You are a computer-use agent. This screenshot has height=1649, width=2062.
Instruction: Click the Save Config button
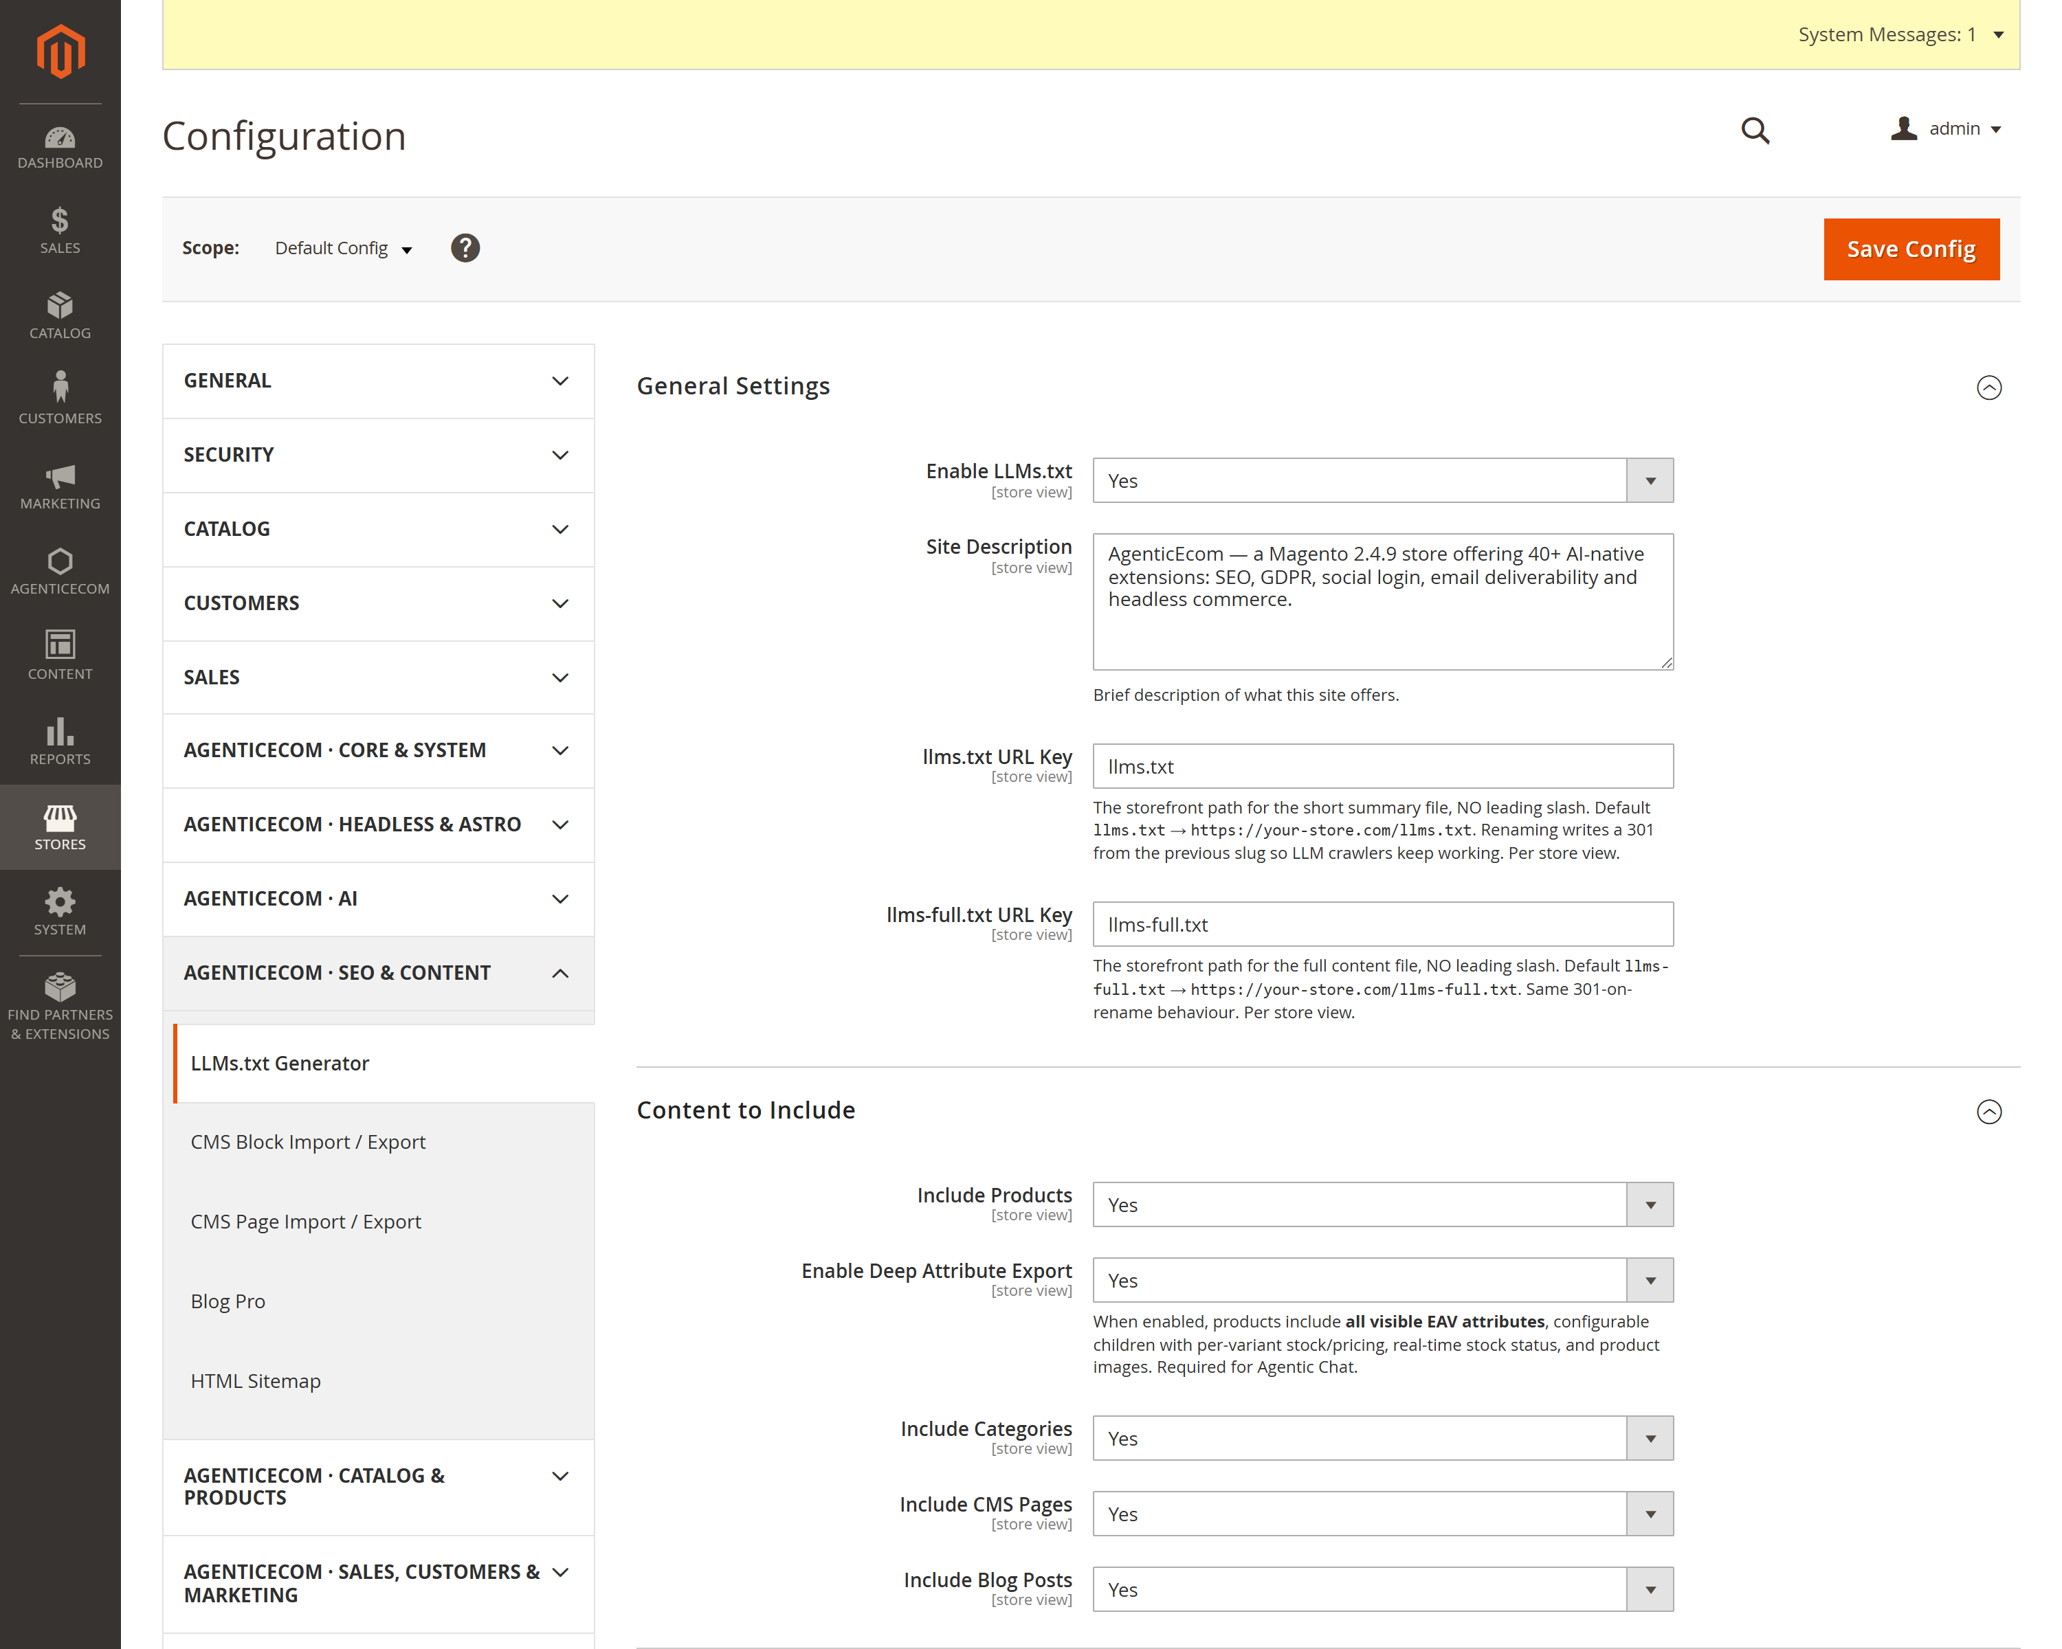click(x=1911, y=249)
